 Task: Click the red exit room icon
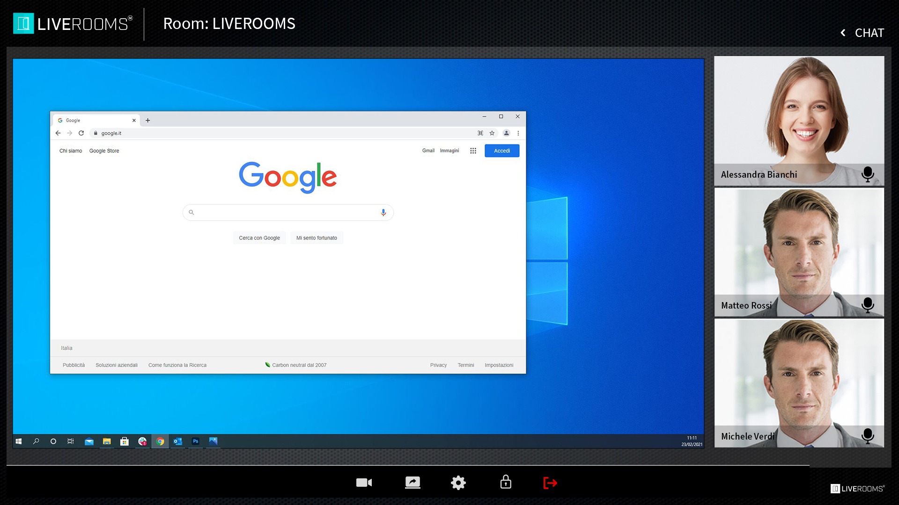pyautogui.click(x=550, y=483)
